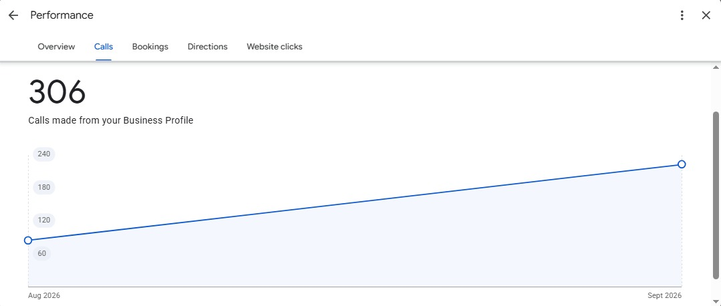Click the scrollbar down arrow
This screenshot has height=306, width=721.
(716, 302)
